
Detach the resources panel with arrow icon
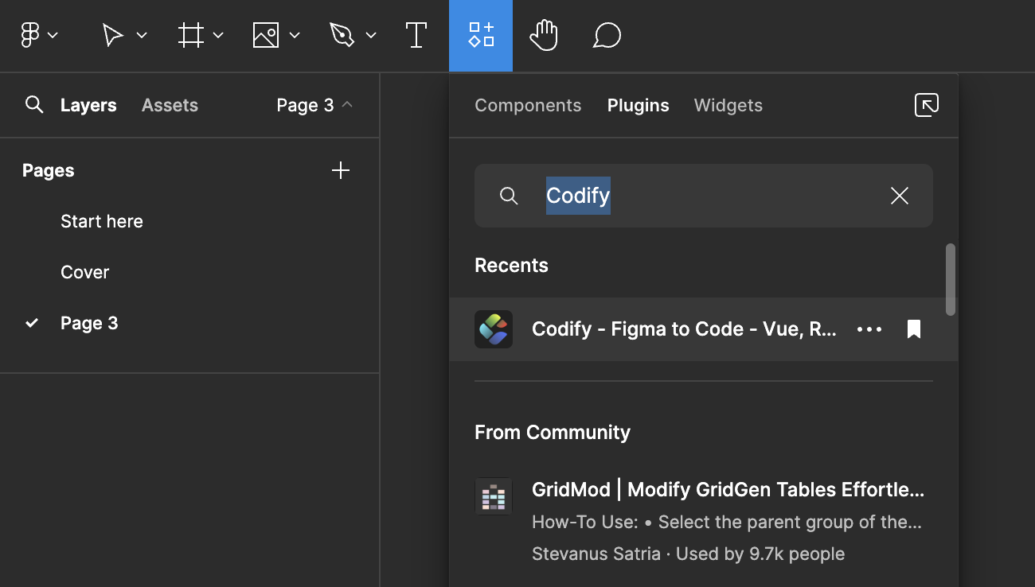coord(927,105)
